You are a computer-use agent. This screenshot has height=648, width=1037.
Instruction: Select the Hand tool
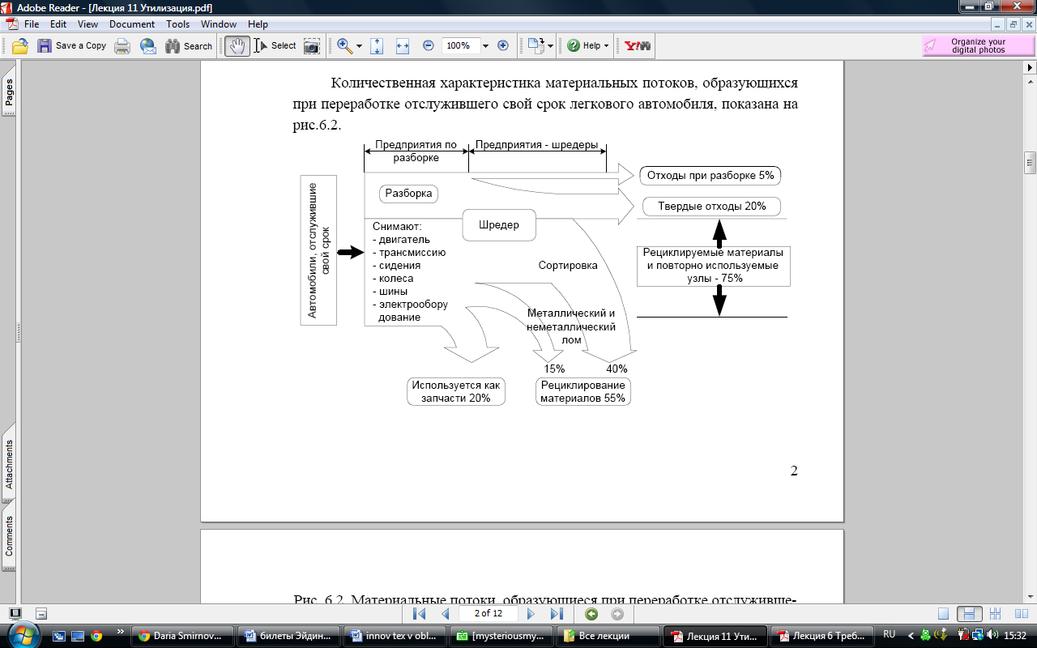click(x=237, y=46)
